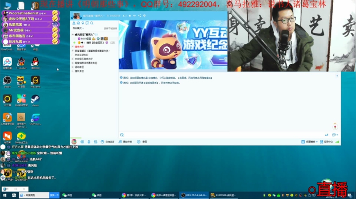Click the green signal strength indicator
This screenshot has height=199, width=356.
coord(337,142)
